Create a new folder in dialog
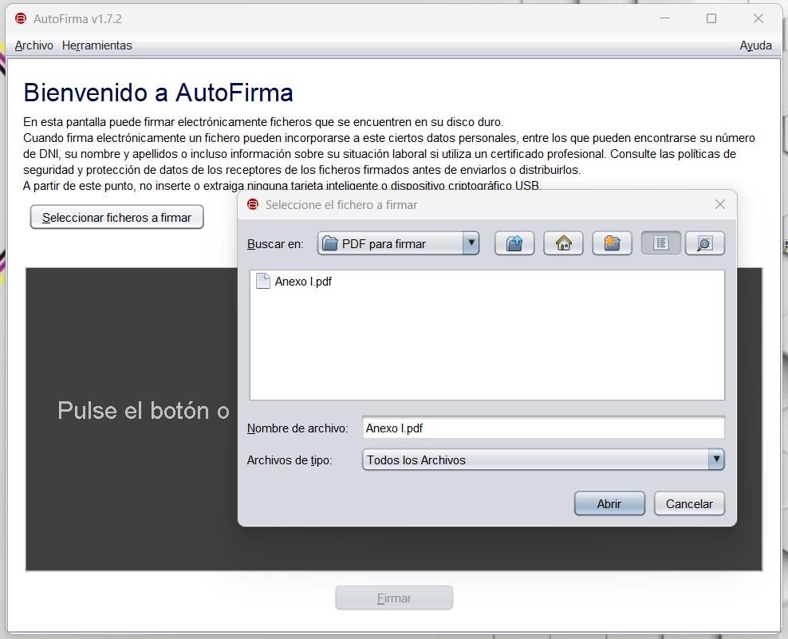This screenshot has height=639, width=788. tap(612, 244)
